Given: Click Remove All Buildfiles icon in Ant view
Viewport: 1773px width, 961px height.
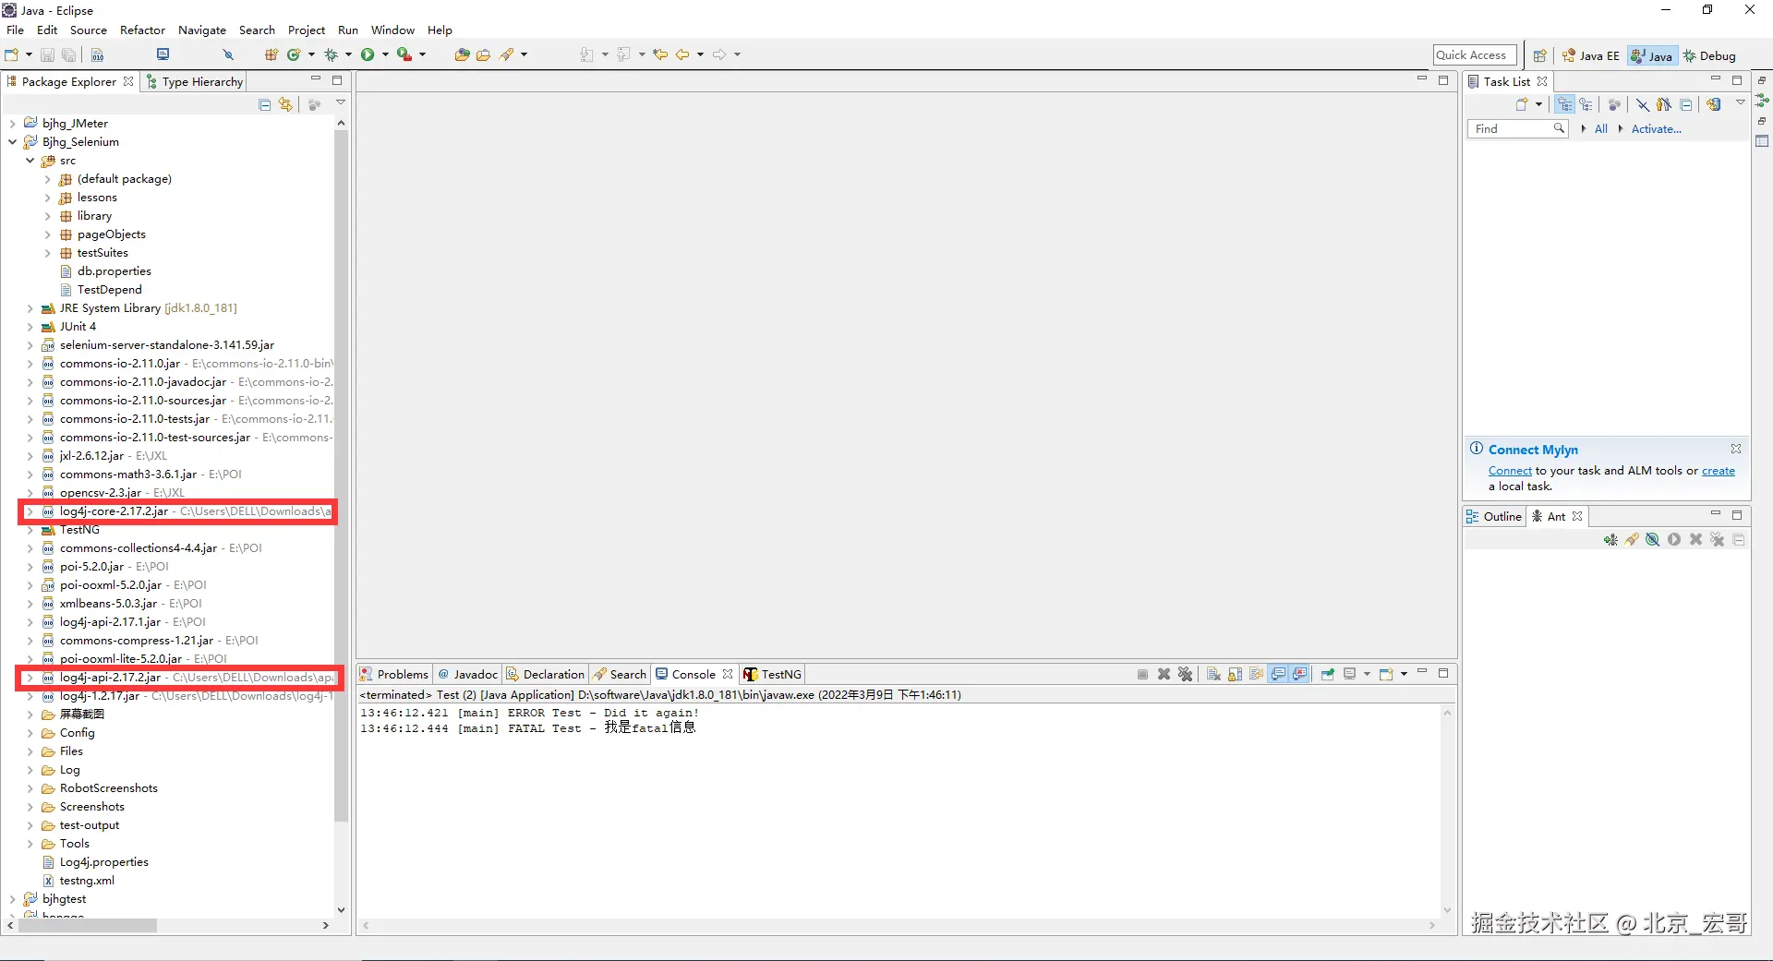Looking at the screenshot, I should click(x=1717, y=540).
